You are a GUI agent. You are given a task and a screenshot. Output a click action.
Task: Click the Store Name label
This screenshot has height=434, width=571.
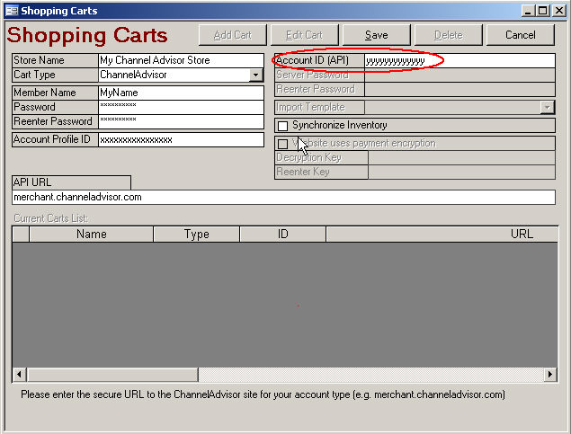[x=39, y=60]
